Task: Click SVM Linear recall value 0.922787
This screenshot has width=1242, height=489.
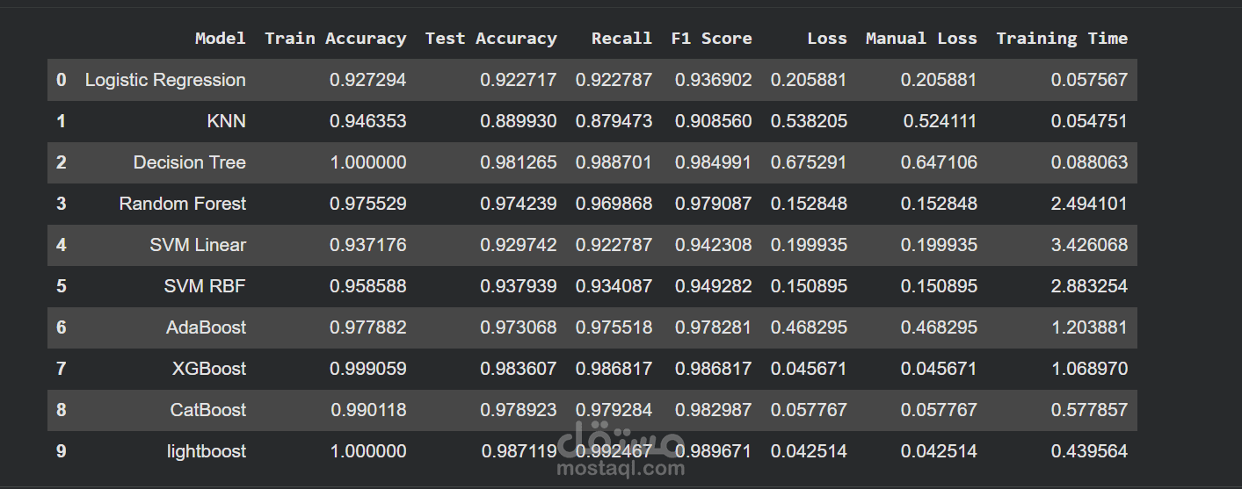Action: pos(614,245)
